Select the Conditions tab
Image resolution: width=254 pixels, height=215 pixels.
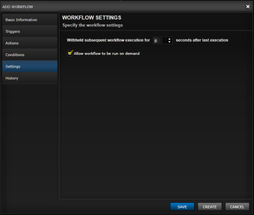coord(30,55)
